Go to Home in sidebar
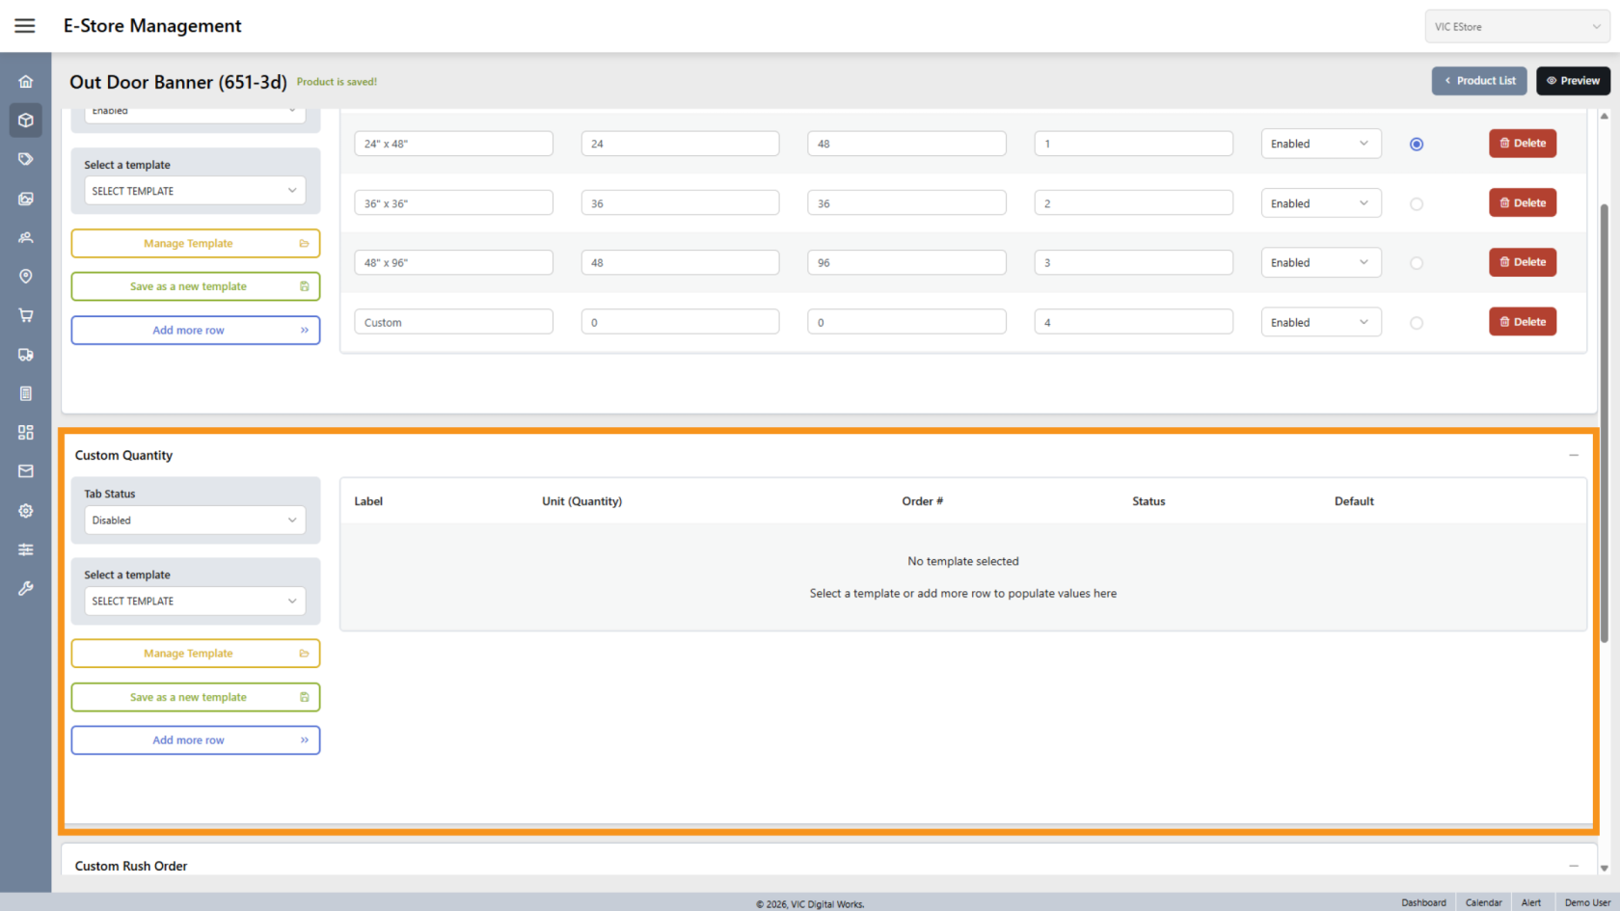The width and height of the screenshot is (1620, 911). [x=26, y=82]
